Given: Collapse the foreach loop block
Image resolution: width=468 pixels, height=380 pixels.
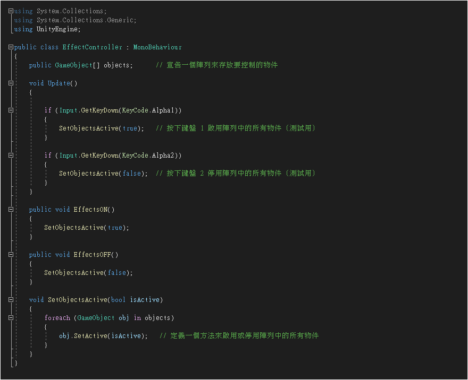Looking at the screenshot, I should pos(11,318).
